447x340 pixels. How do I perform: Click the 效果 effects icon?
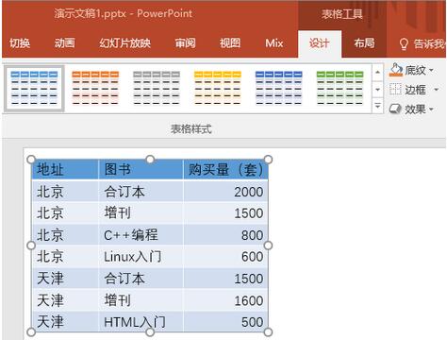pos(395,109)
